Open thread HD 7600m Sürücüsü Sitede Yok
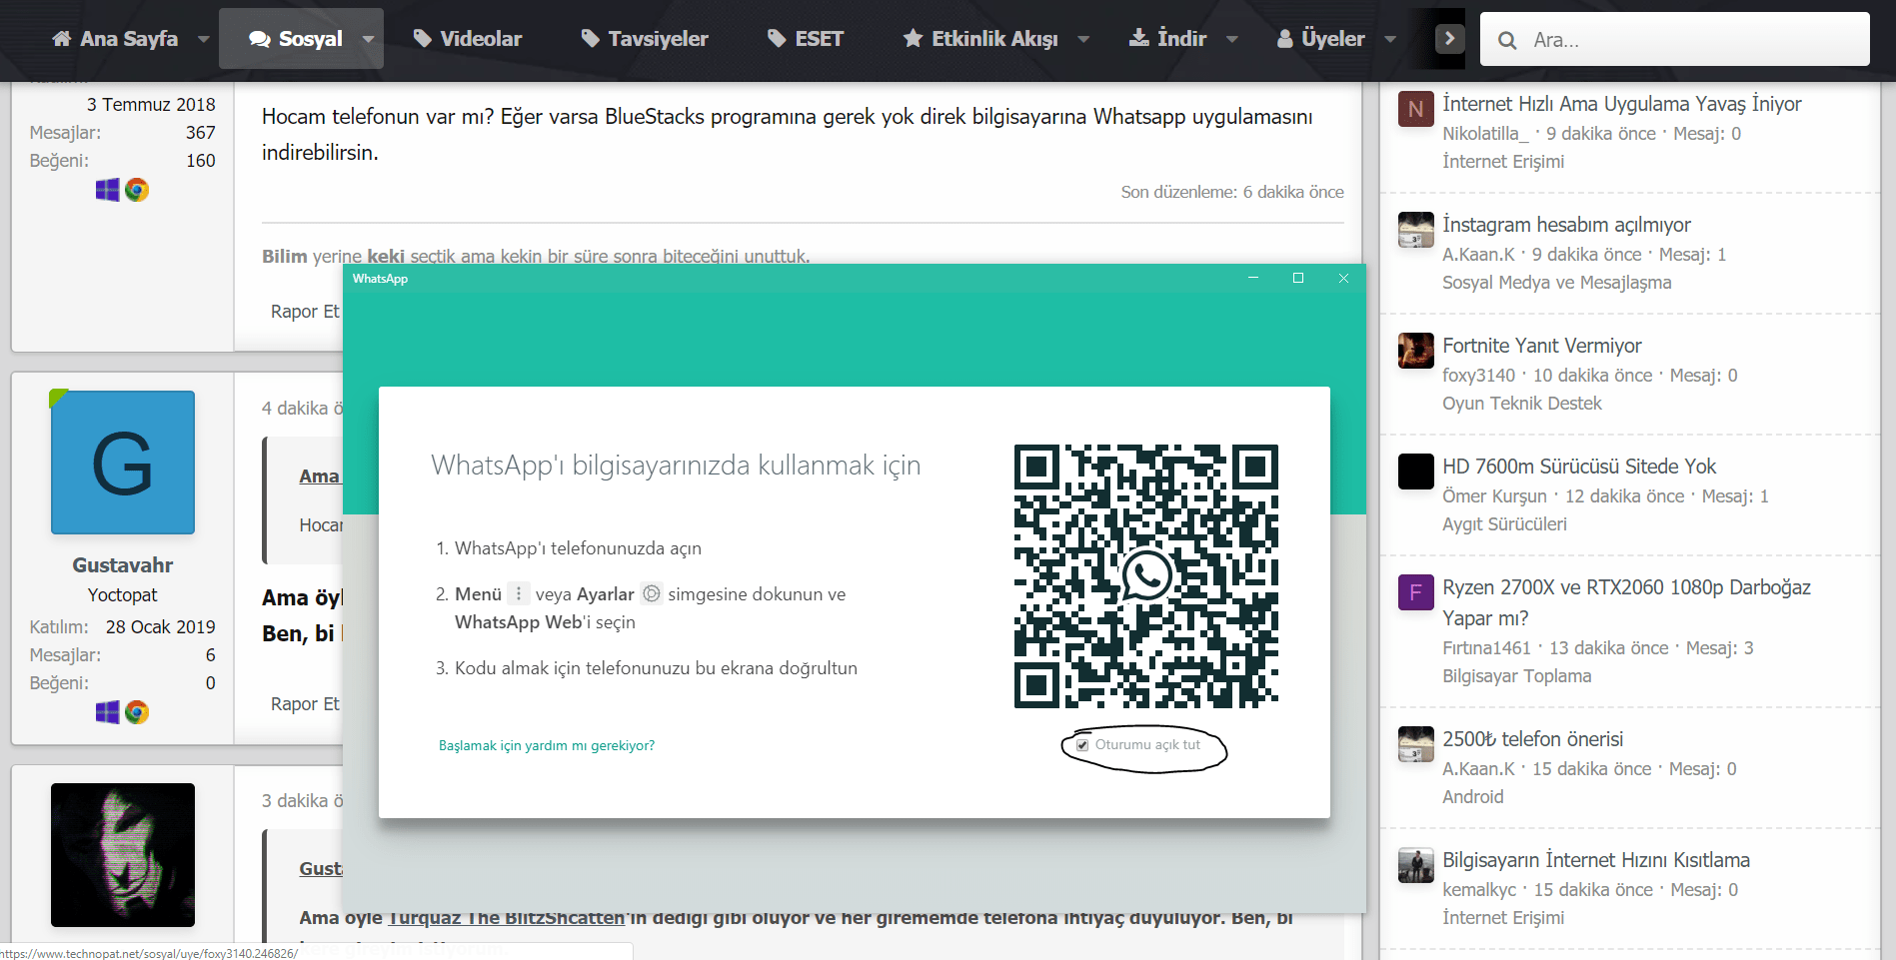The width and height of the screenshot is (1896, 960). (1579, 467)
